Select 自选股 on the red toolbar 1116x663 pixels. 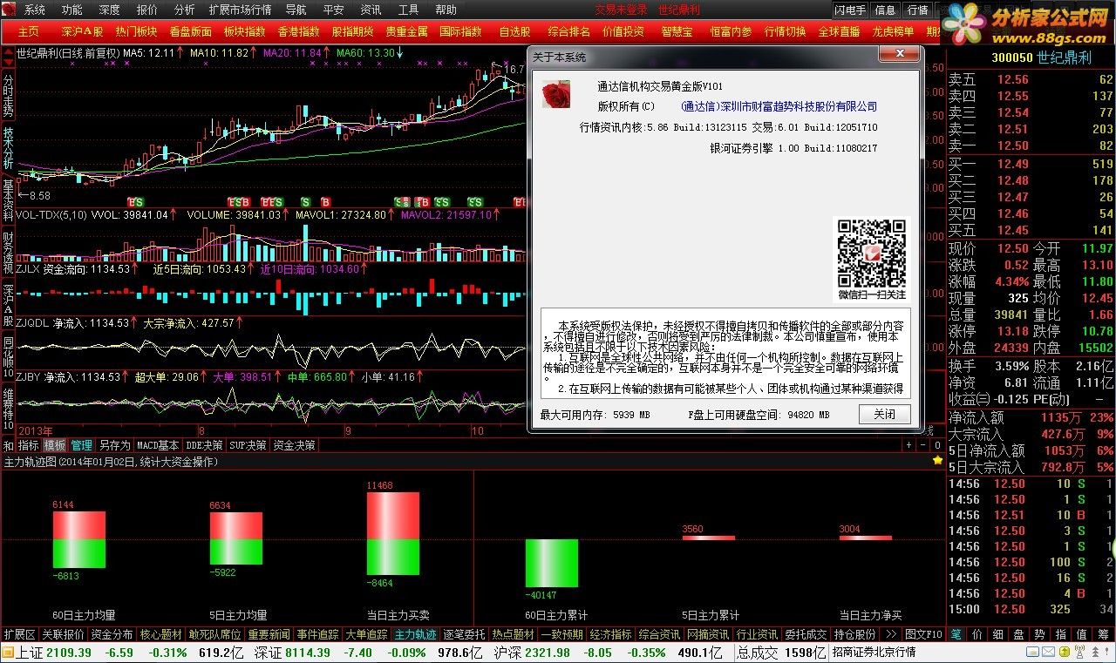514,31
